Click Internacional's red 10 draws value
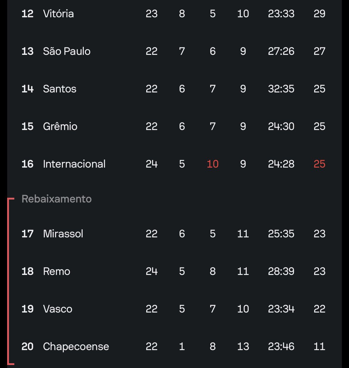Viewport: 349px width, 368px height. click(x=213, y=164)
